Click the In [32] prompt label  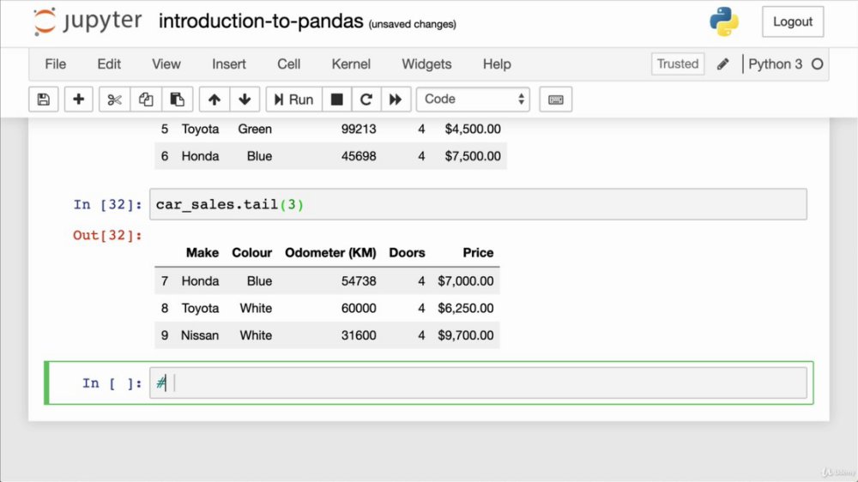coord(108,205)
